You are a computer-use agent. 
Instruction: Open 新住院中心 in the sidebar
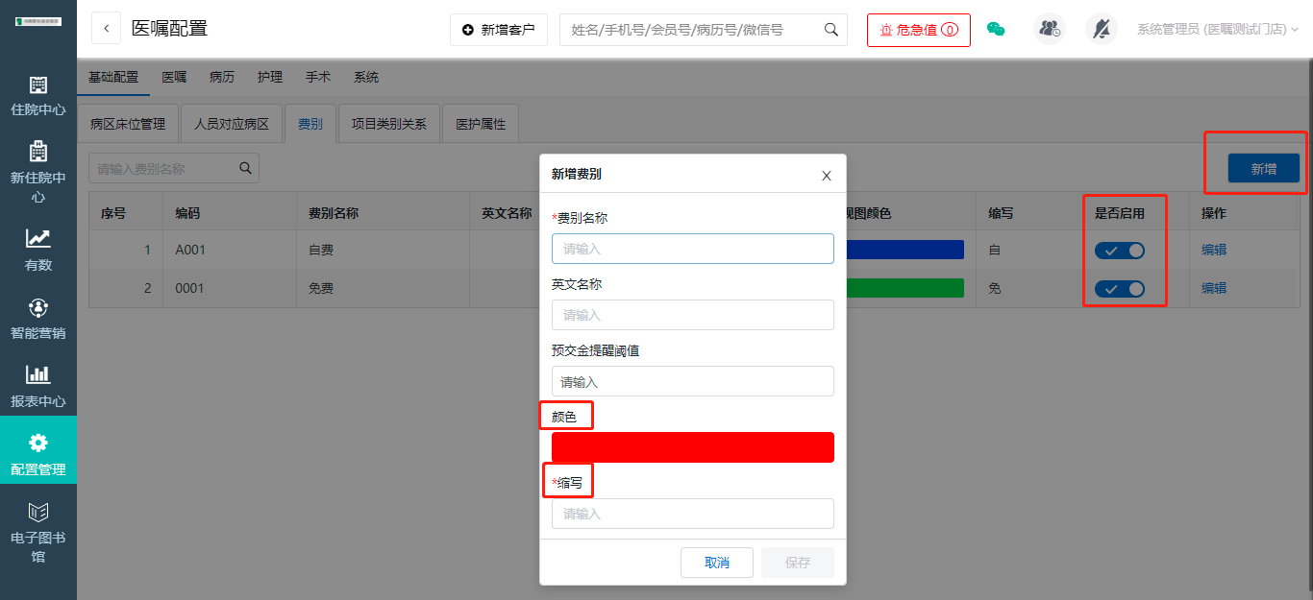[x=38, y=173]
